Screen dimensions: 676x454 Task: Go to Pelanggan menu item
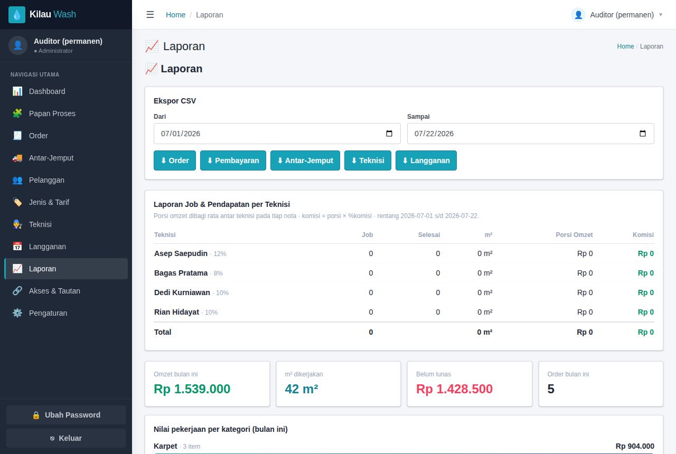[x=66, y=180]
